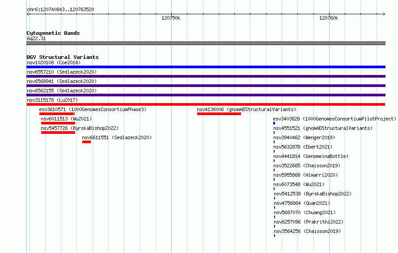Open esv3610571 1000GenomesConsortiumPhase3 label
Screen dimensions: 398x253
click(93, 109)
